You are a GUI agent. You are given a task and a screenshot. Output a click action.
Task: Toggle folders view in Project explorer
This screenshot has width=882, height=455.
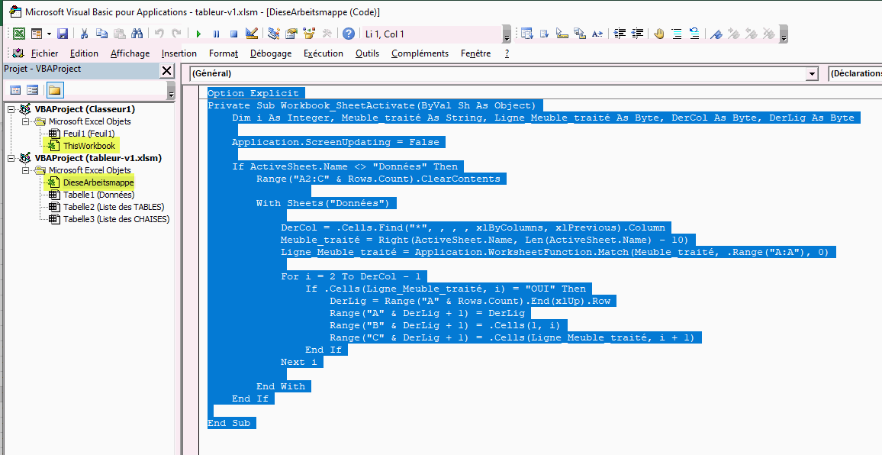[x=54, y=90]
